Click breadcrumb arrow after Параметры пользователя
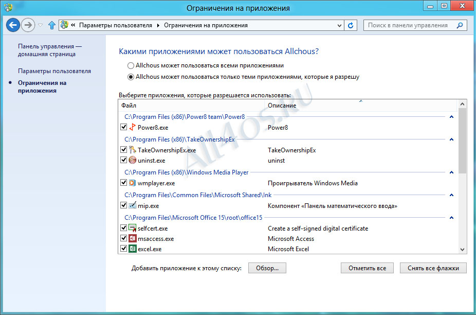476x315 pixels. point(158,25)
